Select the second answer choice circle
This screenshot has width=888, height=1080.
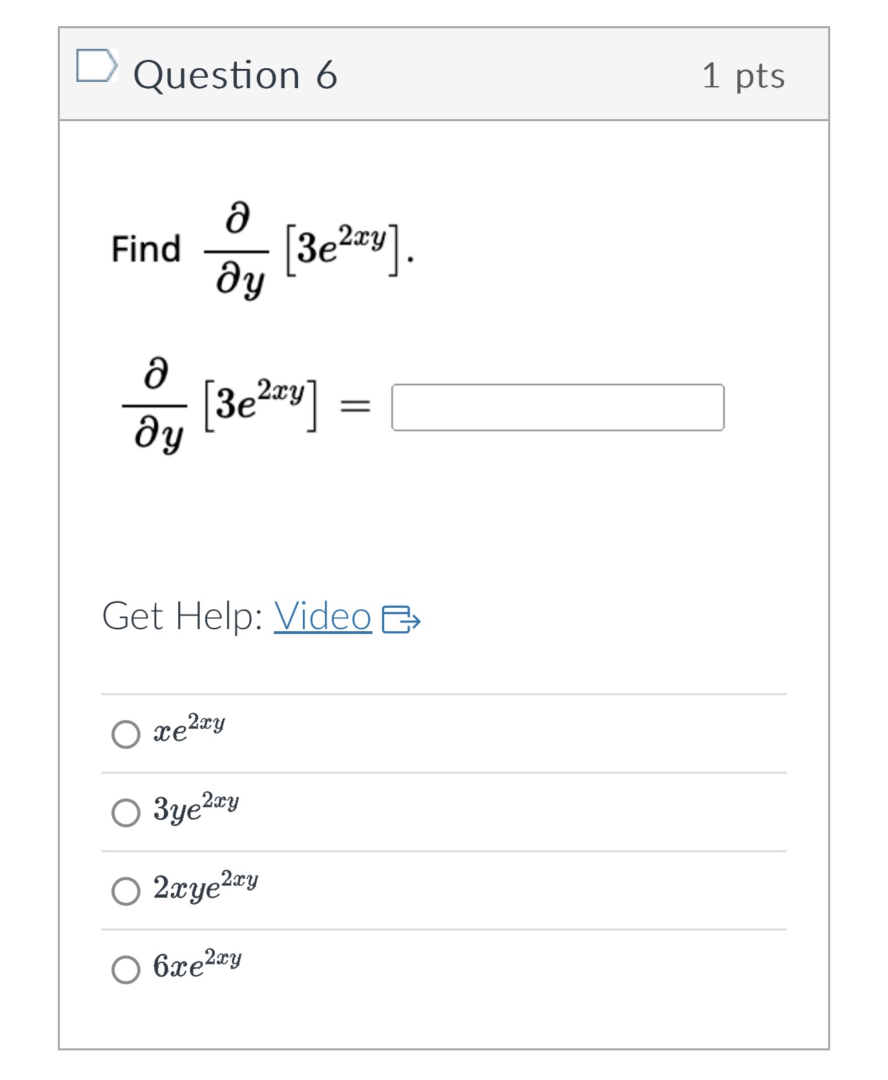[126, 813]
